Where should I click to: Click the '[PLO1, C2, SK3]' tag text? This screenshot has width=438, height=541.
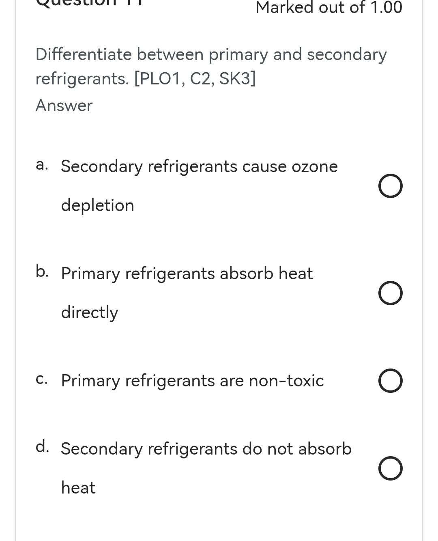click(x=194, y=79)
